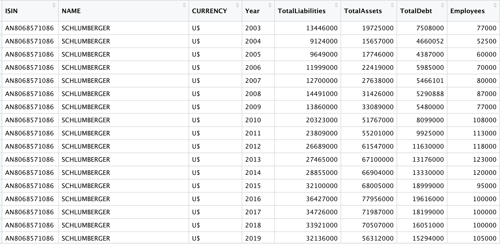Click the TotalLiabilities sort arrows icon
Screen dimensions: 500x244
click(336, 5)
